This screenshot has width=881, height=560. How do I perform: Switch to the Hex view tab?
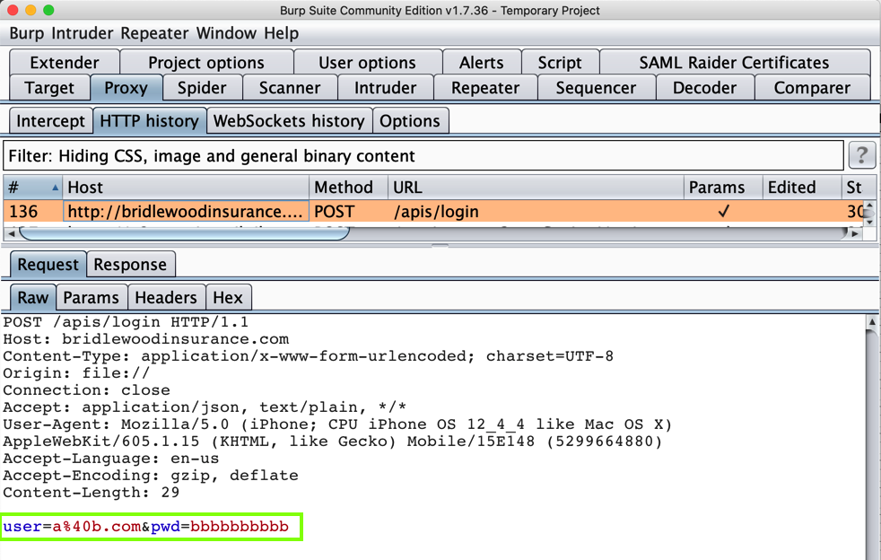[x=228, y=297]
